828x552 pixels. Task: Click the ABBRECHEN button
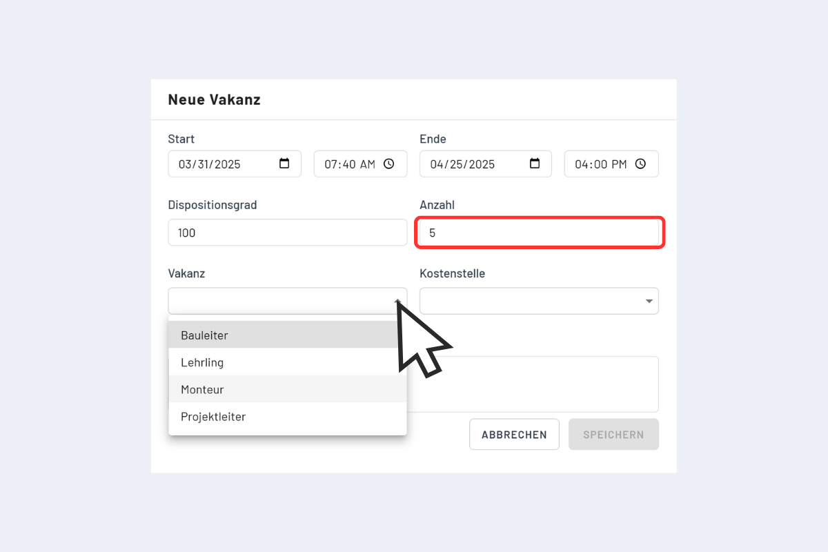(x=514, y=434)
